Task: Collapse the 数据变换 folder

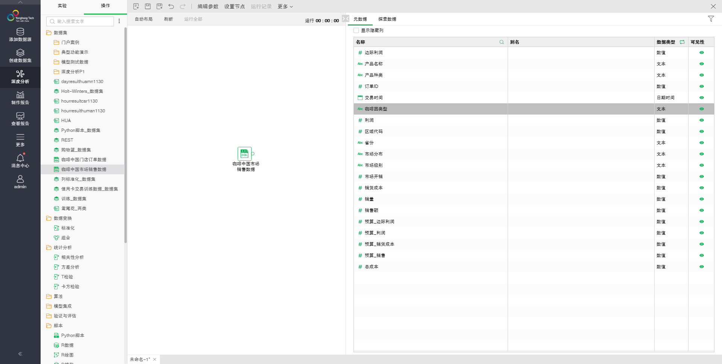Action: (x=49, y=218)
